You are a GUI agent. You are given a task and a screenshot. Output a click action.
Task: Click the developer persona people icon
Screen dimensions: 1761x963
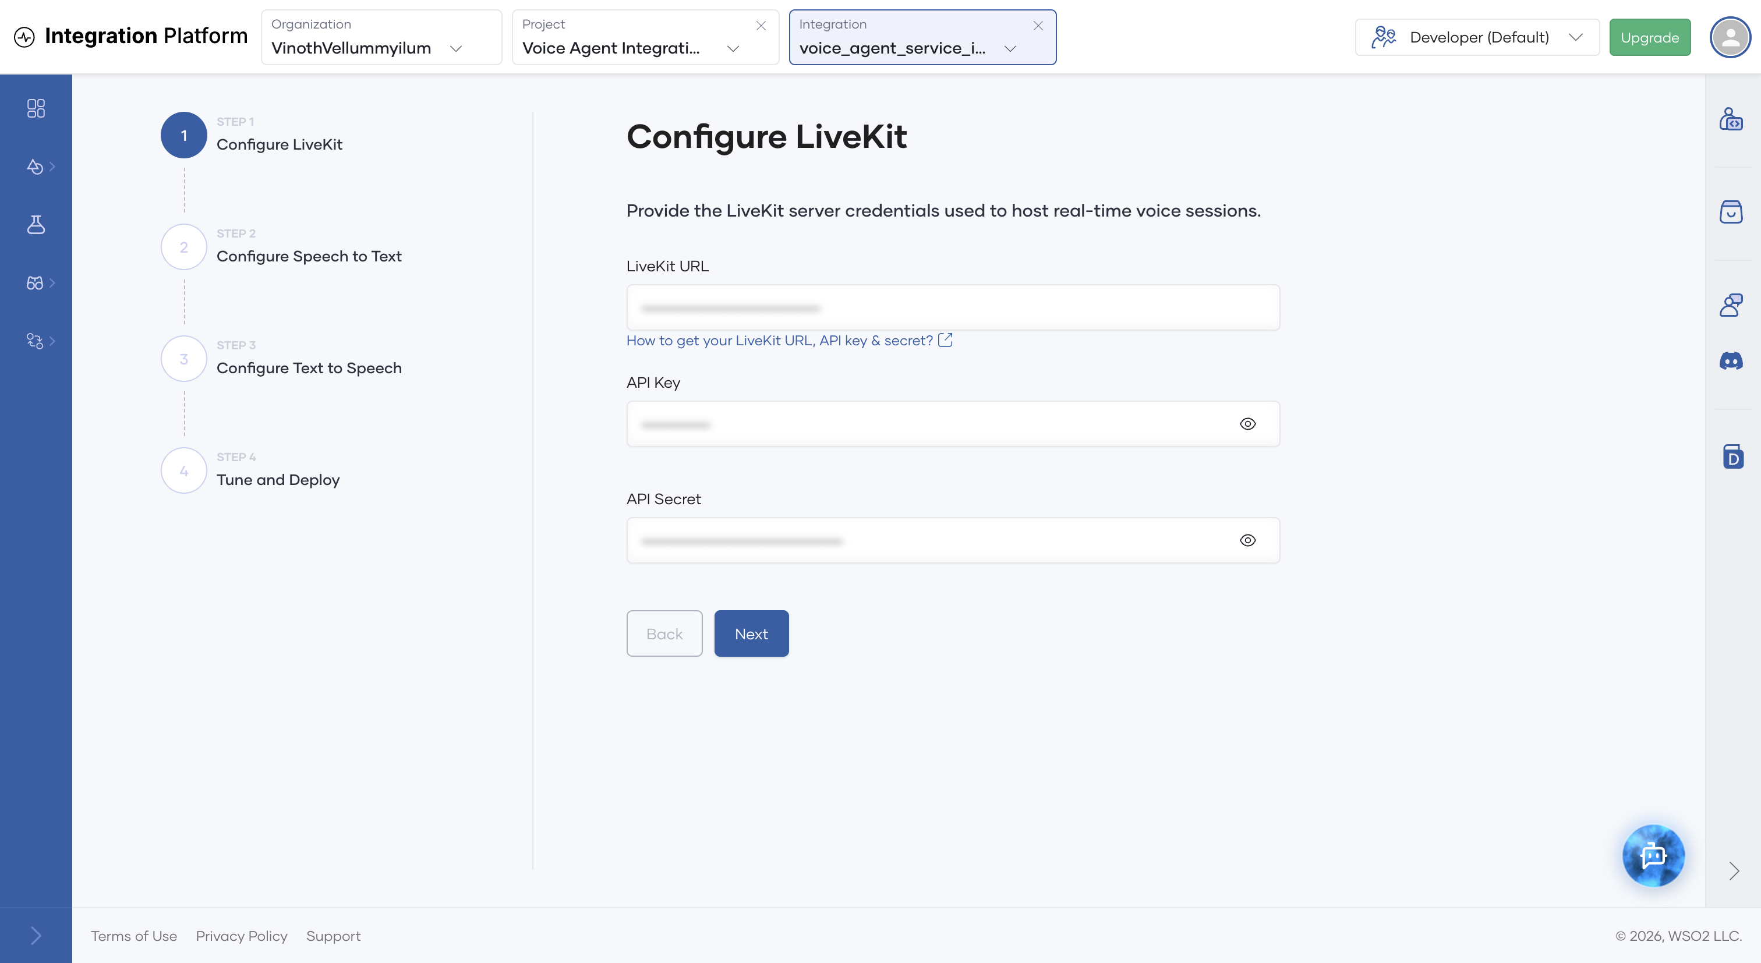pyautogui.click(x=1384, y=37)
